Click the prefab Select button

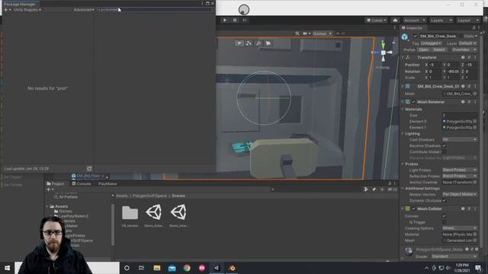point(439,49)
